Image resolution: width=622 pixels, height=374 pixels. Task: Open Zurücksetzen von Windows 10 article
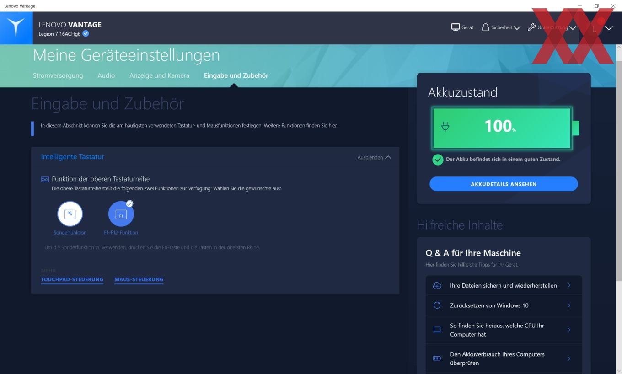pyautogui.click(x=504, y=305)
